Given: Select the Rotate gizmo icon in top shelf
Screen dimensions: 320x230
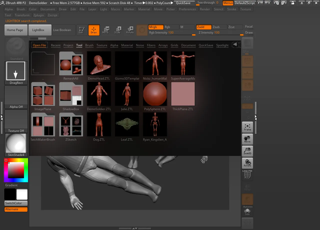Looking at the screenshot, I should (130, 30).
